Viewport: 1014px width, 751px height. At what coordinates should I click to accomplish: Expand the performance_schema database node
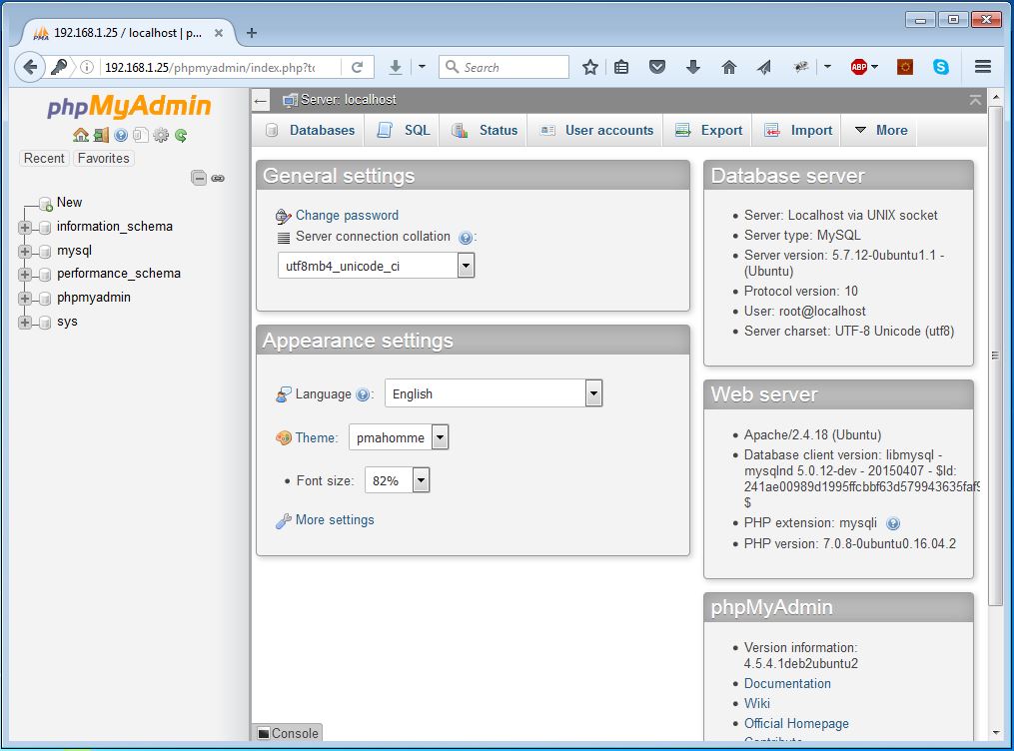coord(25,275)
